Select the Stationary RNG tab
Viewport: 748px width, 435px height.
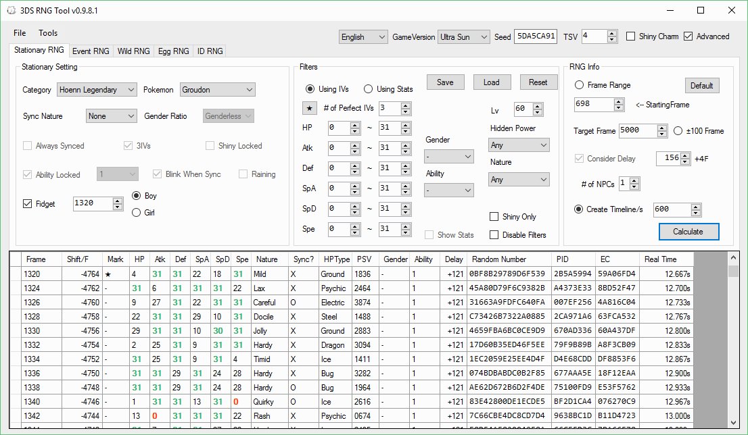(x=39, y=50)
